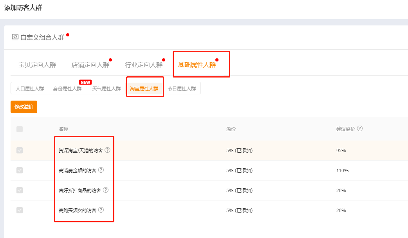Image resolution: width=408 pixels, height=238 pixels.
Task: Click suggested premium value 110%
Action: [342, 171]
